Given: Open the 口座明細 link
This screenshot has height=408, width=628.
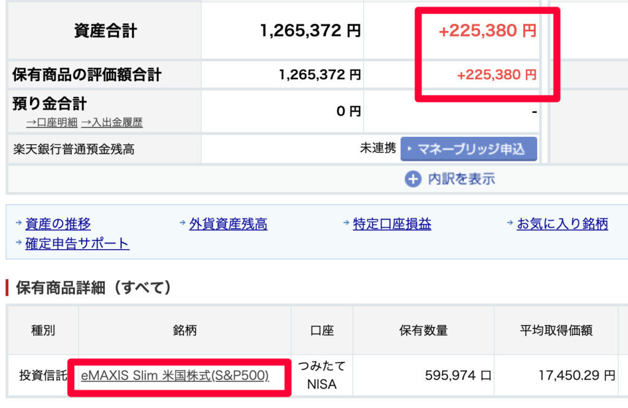Looking at the screenshot, I should click(x=52, y=122).
